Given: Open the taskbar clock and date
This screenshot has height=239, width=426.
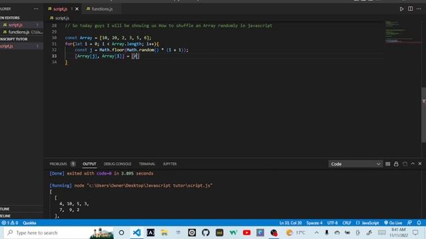Looking at the screenshot, I should point(399,233).
